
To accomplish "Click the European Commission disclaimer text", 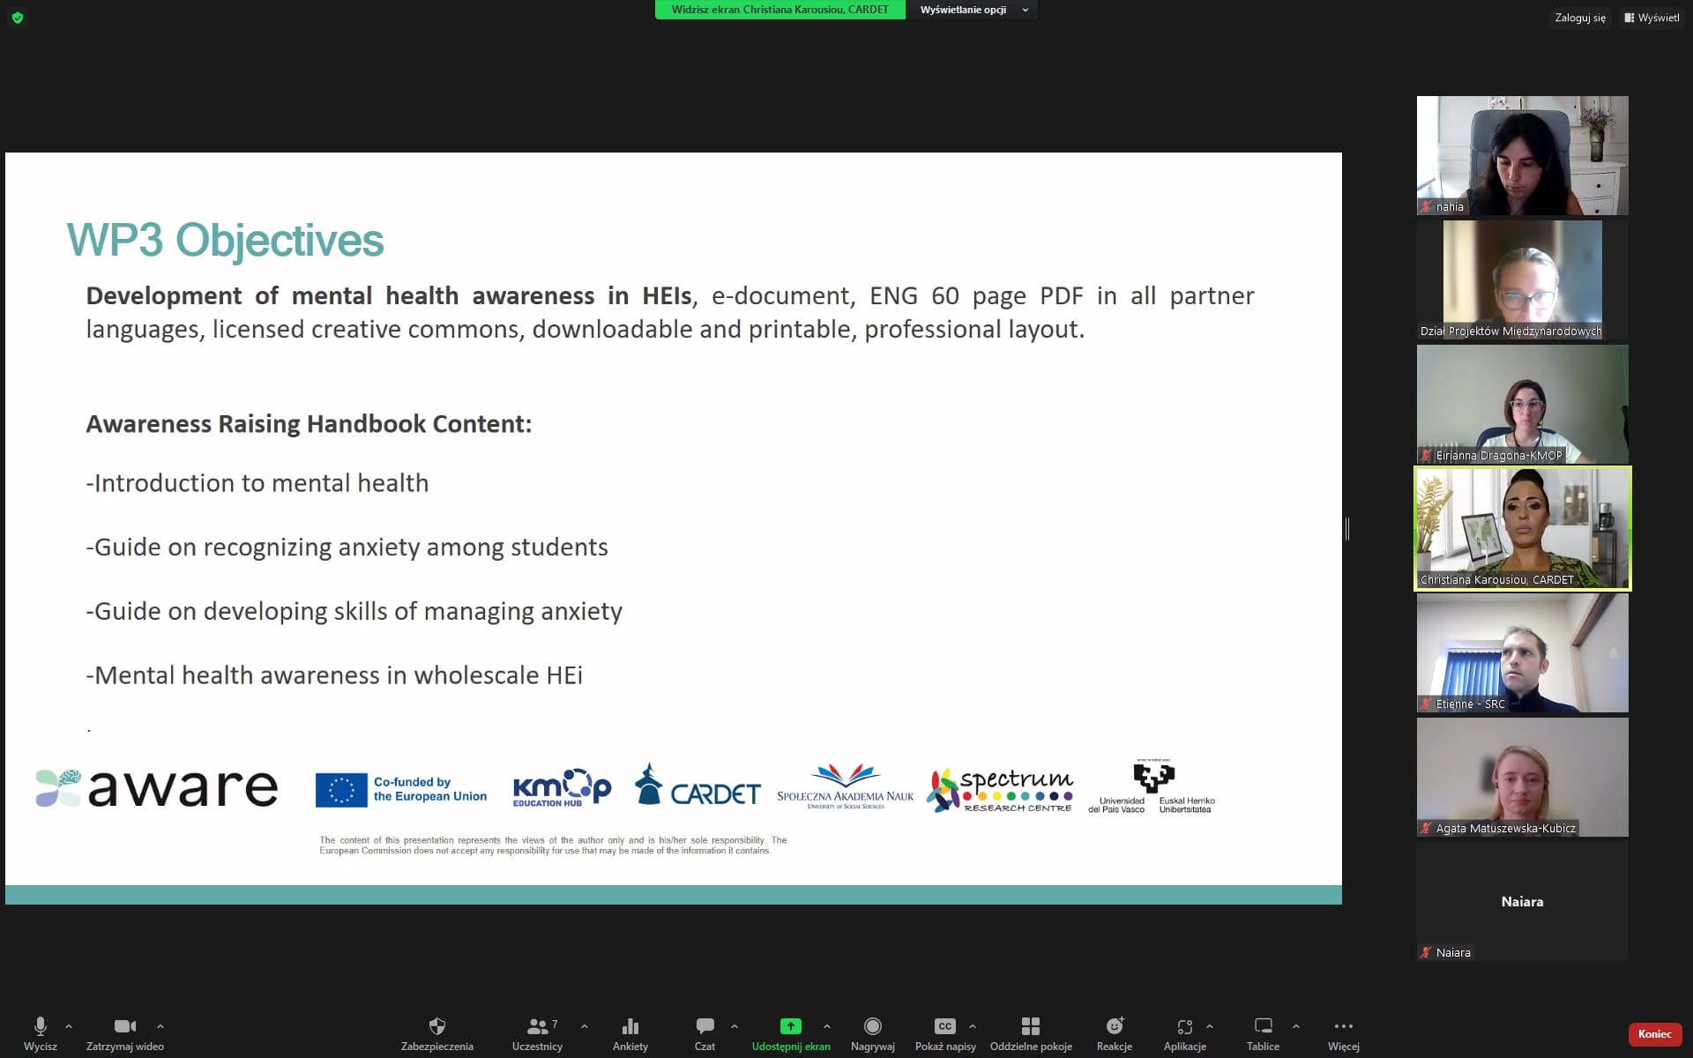I will pos(553,846).
